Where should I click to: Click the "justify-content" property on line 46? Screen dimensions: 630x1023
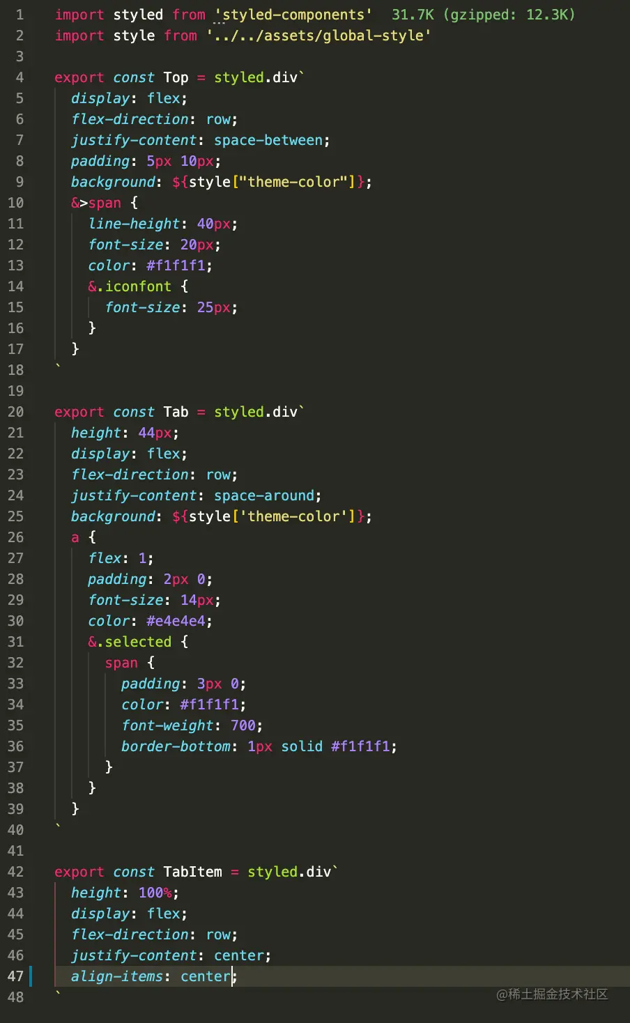(134, 955)
